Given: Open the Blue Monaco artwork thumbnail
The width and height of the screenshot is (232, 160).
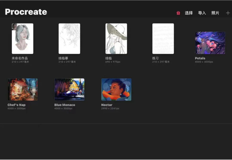Looking at the screenshot, I should tap(69, 89).
